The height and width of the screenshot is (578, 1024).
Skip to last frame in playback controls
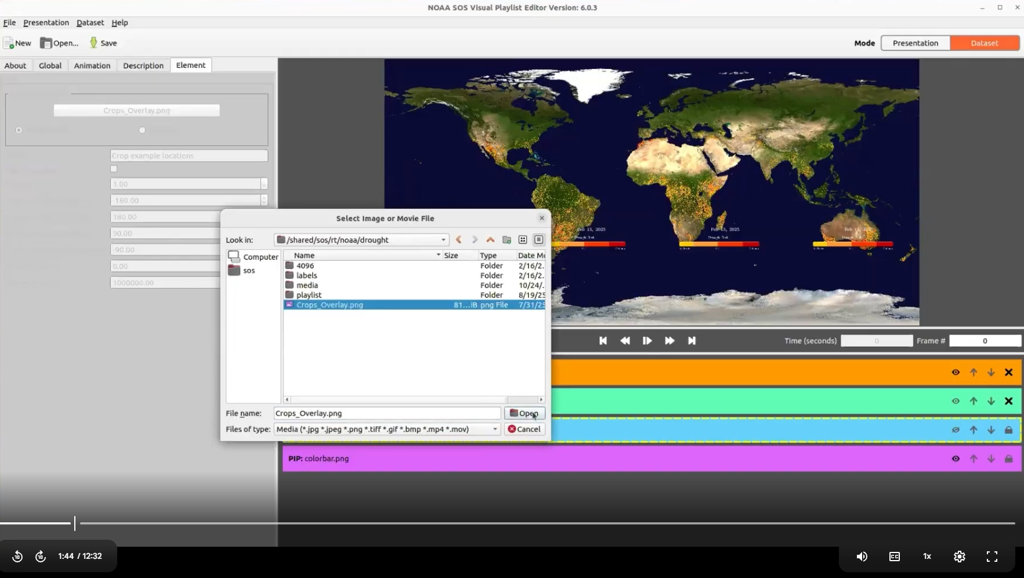pos(692,341)
